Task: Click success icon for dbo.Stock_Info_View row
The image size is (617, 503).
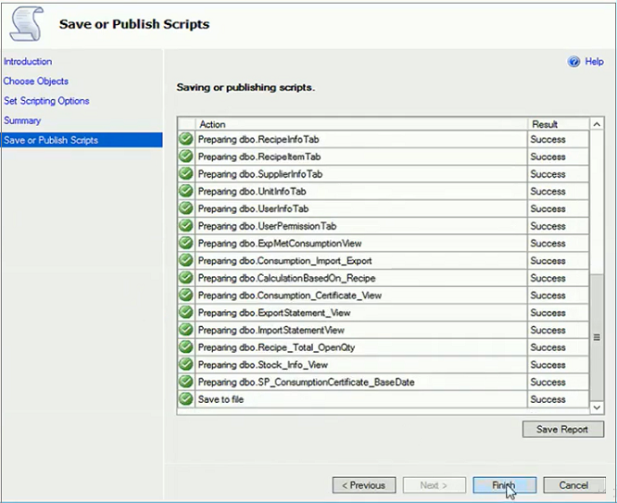Action: (x=185, y=364)
